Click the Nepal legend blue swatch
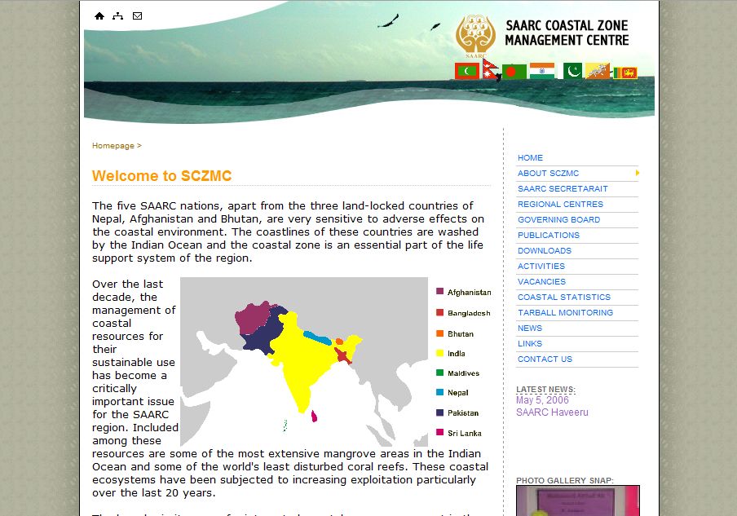This screenshot has width=737, height=516. click(440, 392)
